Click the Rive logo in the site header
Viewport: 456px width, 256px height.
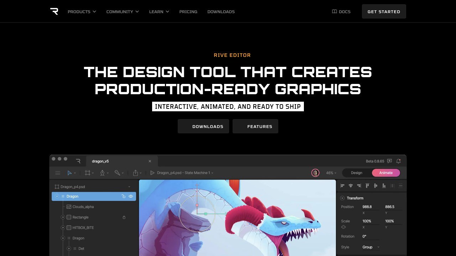tap(54, 11)
